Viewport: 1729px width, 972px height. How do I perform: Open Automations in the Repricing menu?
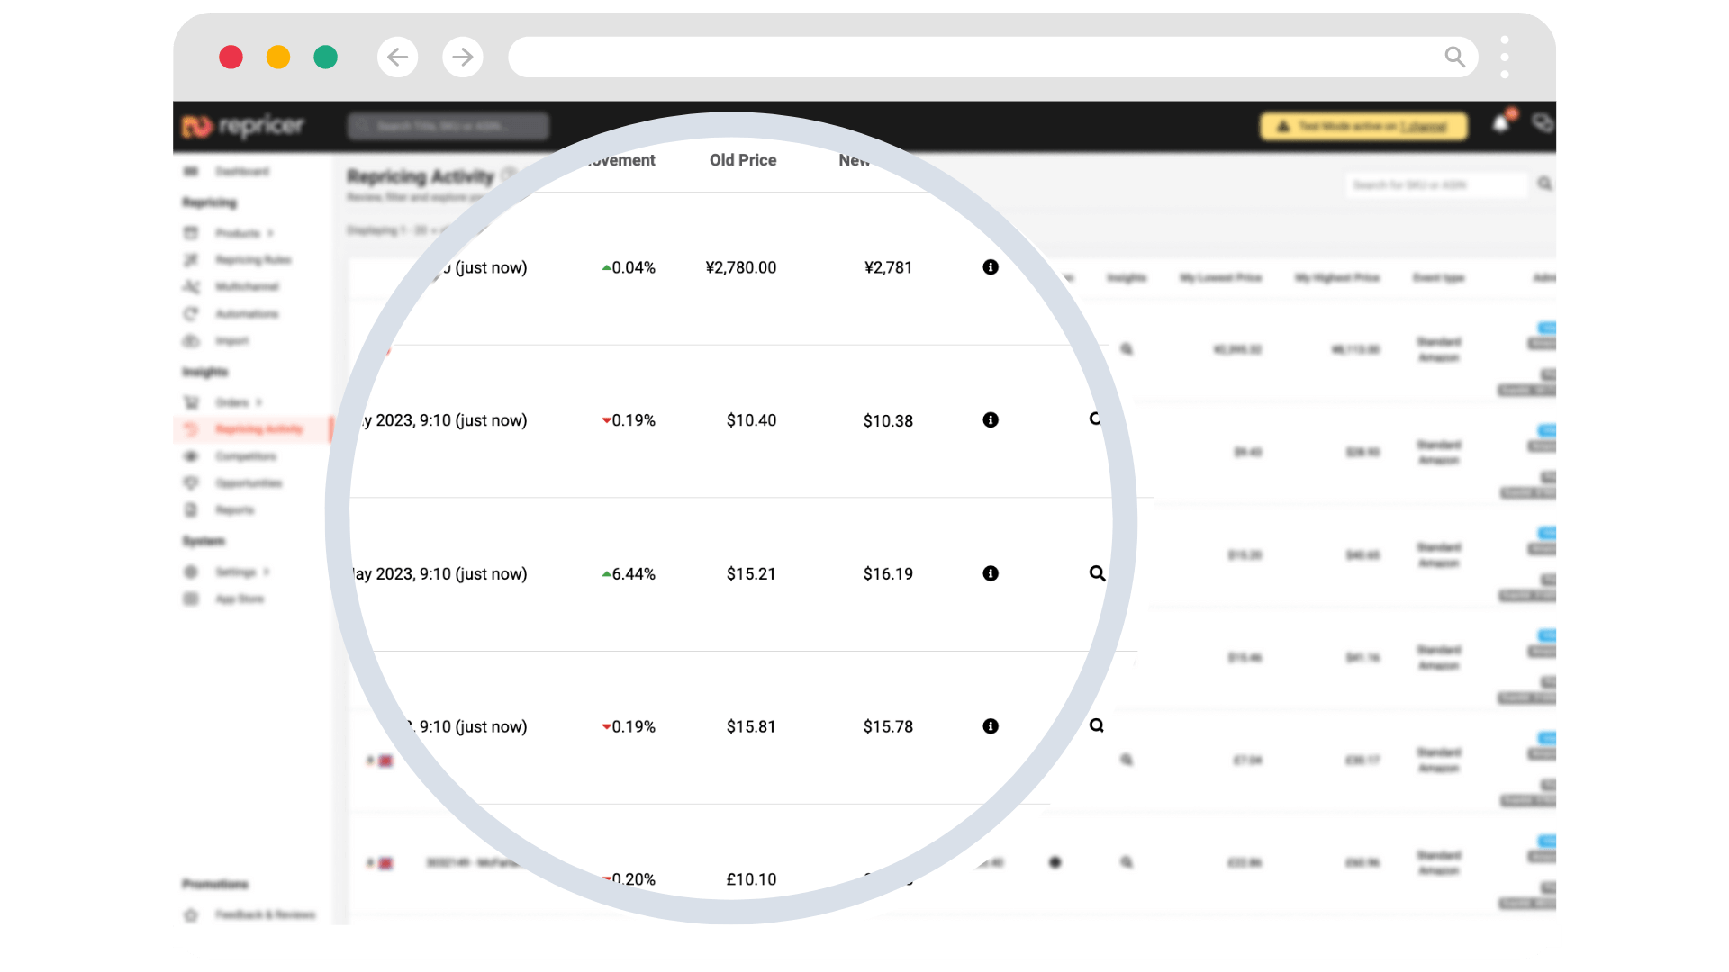pos(247,313)
